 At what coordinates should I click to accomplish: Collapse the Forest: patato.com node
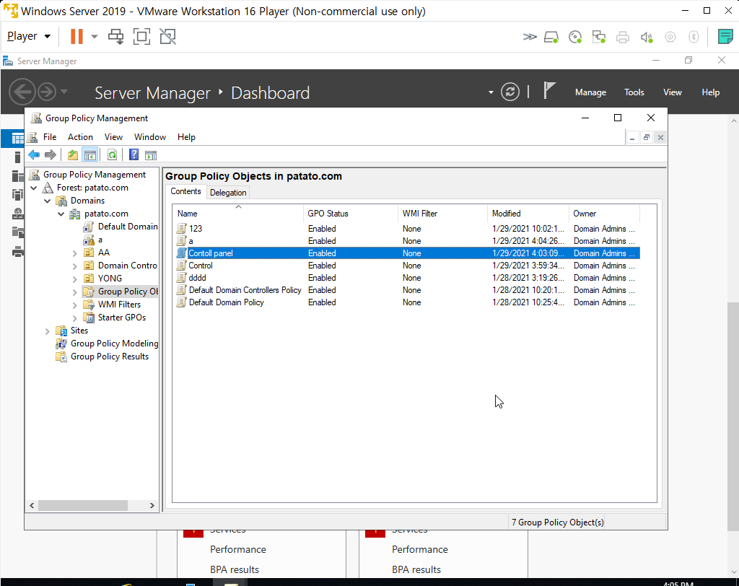click(x=34, y=188)
